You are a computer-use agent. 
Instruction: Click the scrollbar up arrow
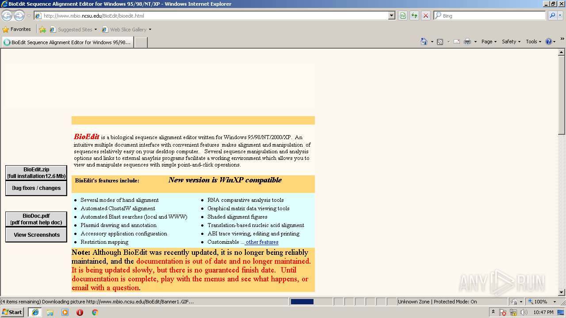pos(562,53)
